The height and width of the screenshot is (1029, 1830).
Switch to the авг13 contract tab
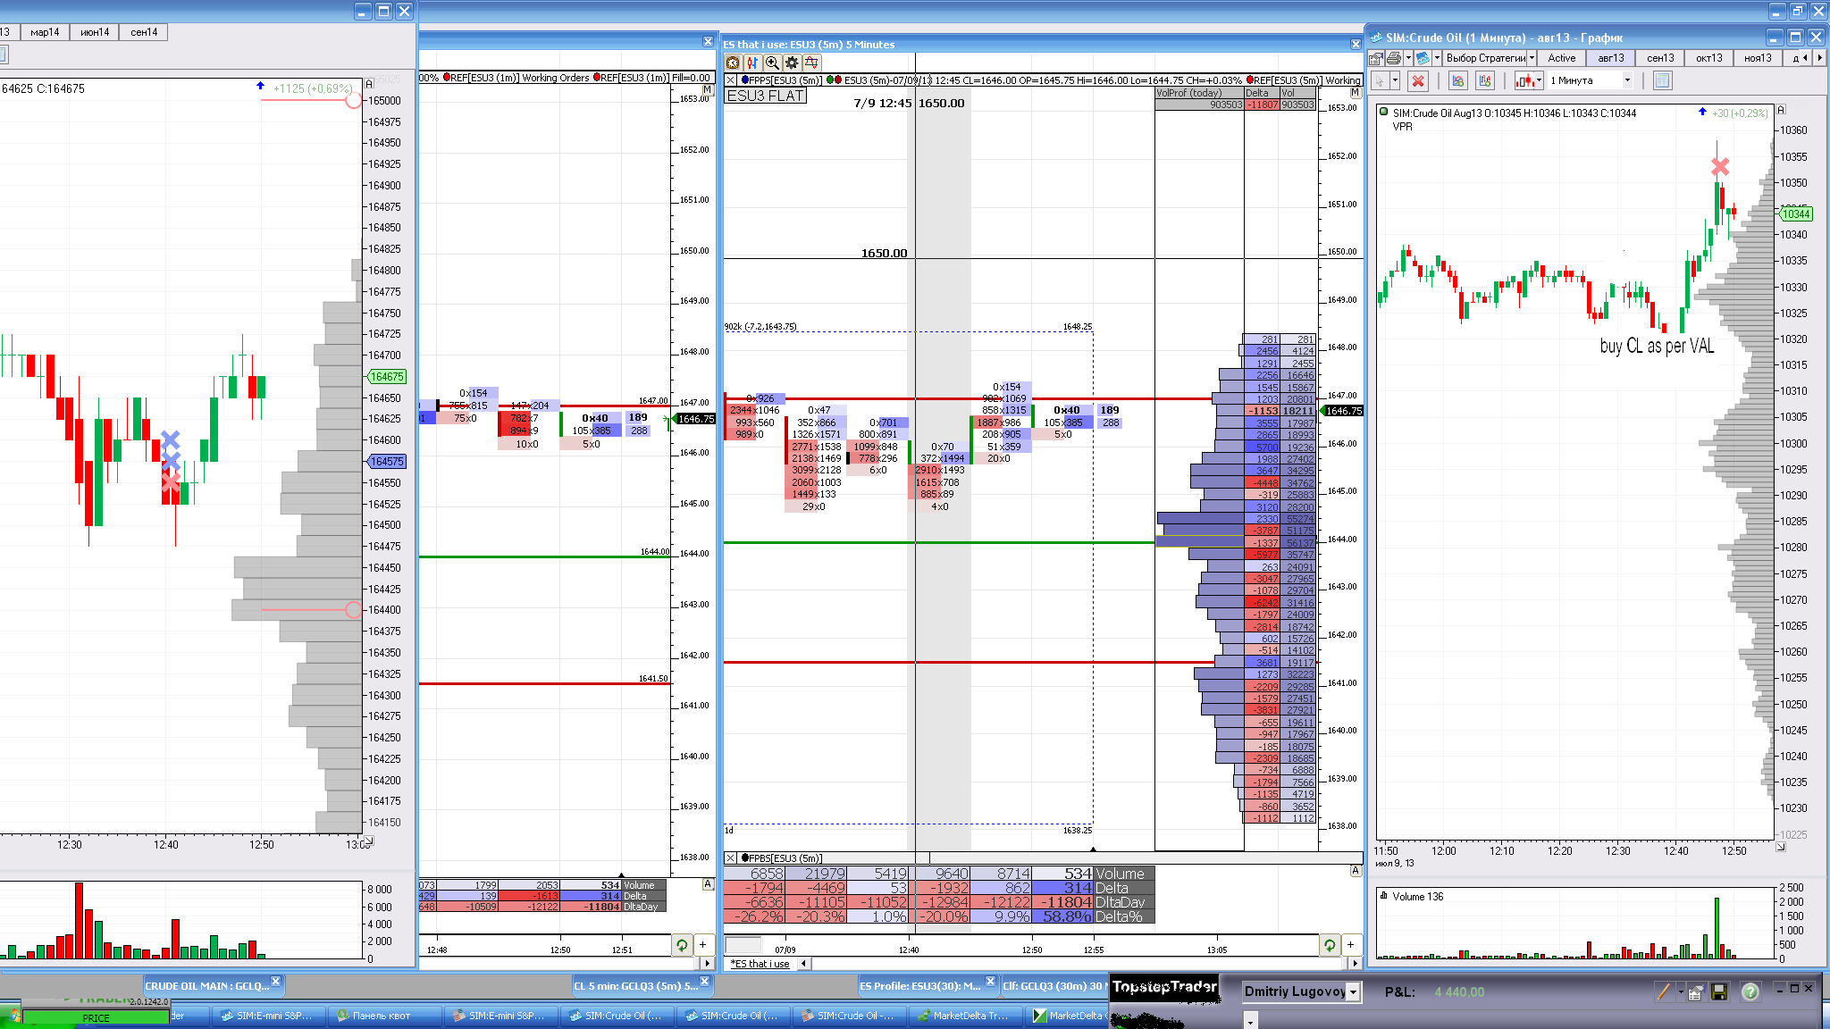[x=1611, y=58]
